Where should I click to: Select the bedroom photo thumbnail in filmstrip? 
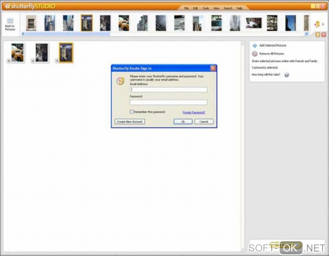point(254,23)
